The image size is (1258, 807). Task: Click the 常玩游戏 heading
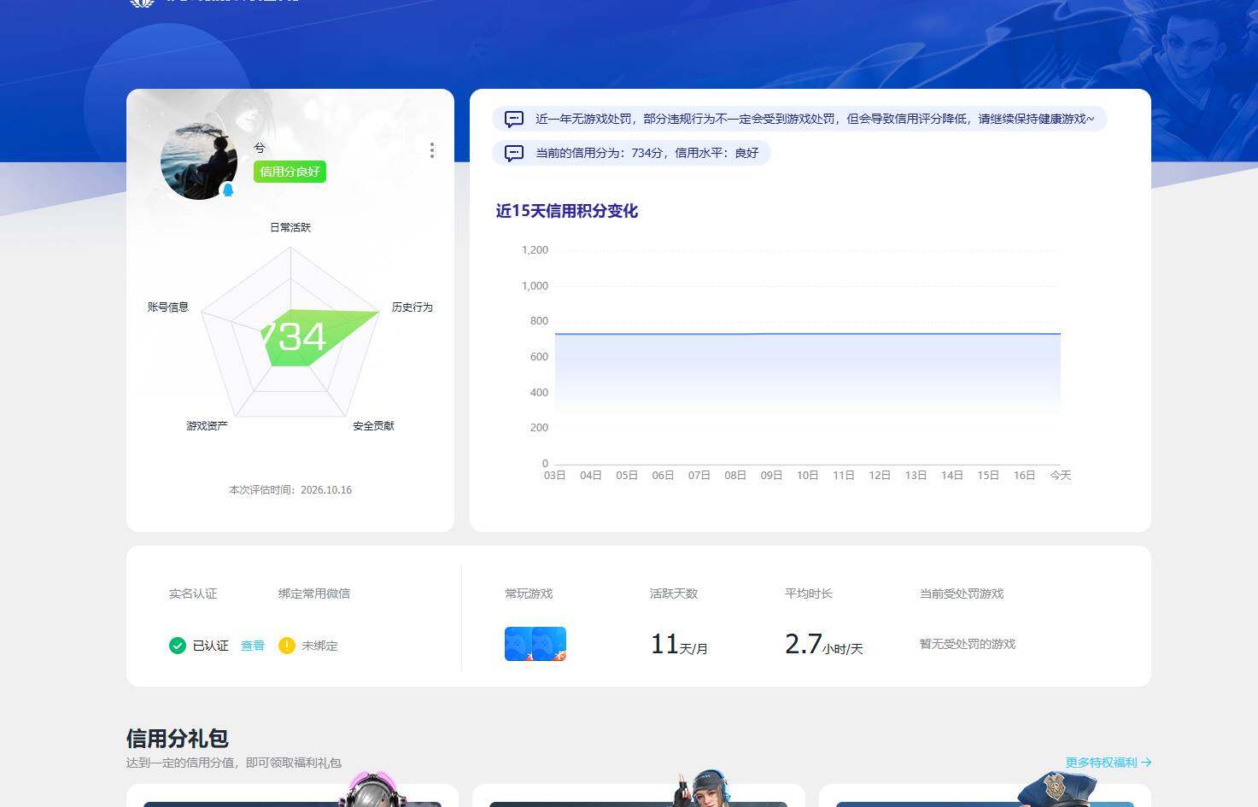(x=529, y=594)
